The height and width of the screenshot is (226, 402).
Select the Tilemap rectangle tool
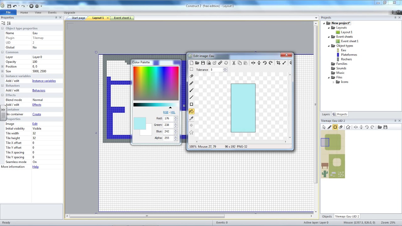tap(335, 127)
